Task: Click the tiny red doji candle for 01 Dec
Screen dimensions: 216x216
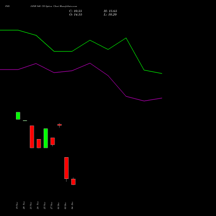Action: (x=60, y=125)
